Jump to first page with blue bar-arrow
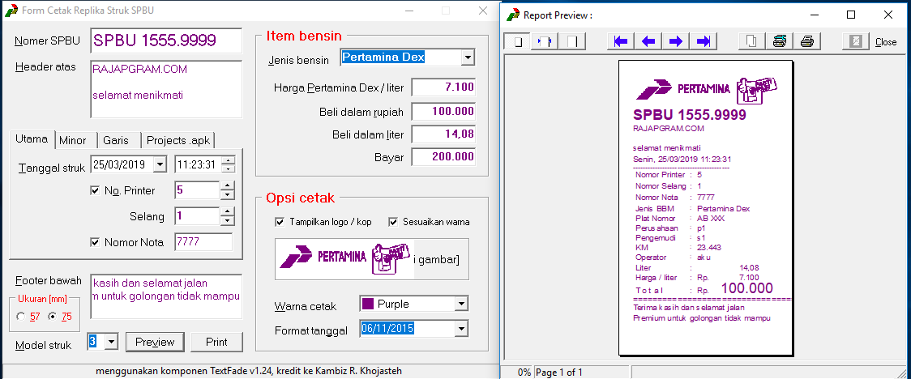The image size is (911, 379). [x=621, y=41]
